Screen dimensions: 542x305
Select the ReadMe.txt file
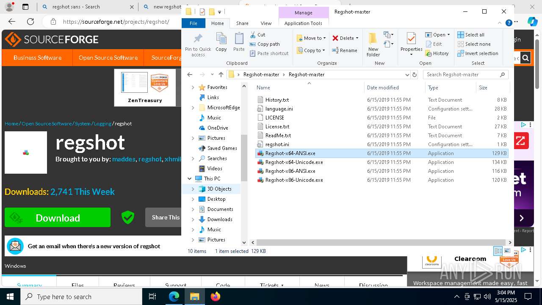(x=278, y=136)
